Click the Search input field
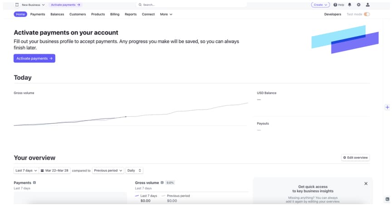Screen dimensions: 392x206 [x=191, y=5]
